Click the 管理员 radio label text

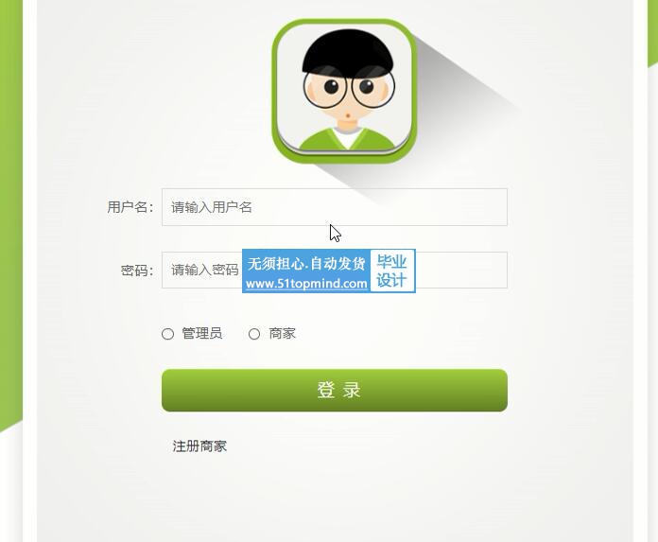pyautogui.click(x=202, y=333)
